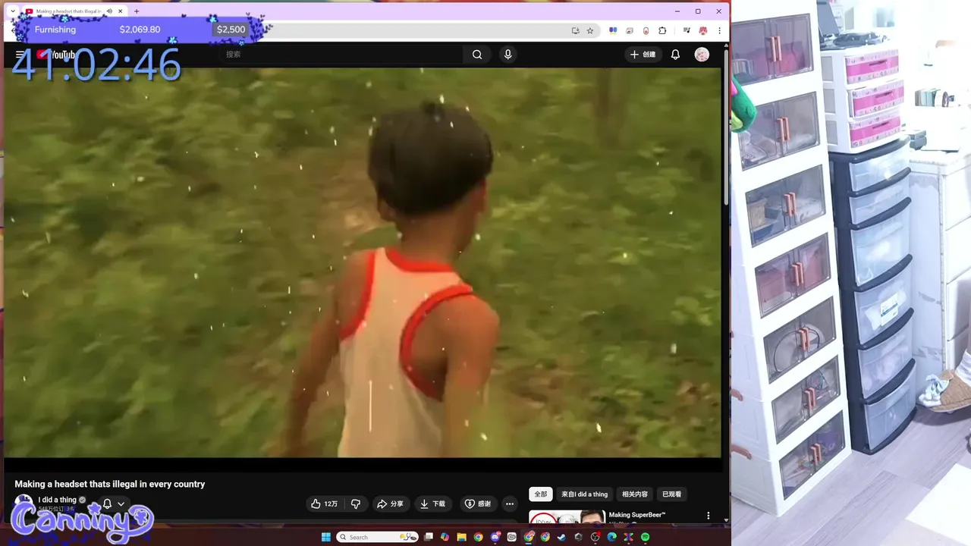Open Steam from the taskbar

pyautogui.click(x=561, y=537)
